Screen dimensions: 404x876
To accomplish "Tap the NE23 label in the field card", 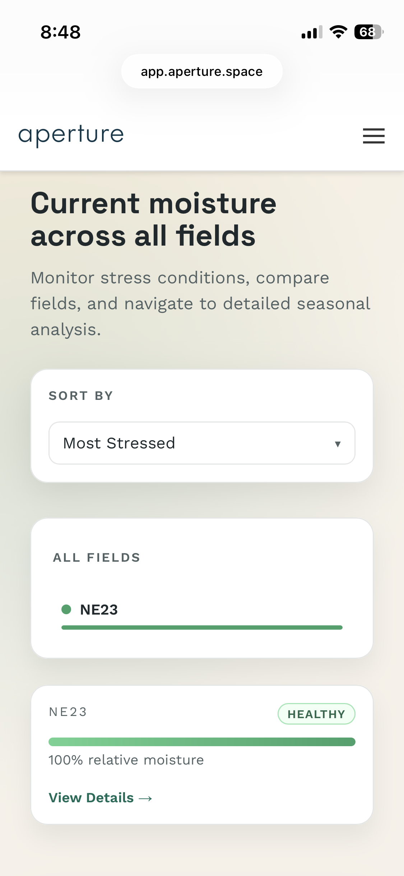I will (x=68, y=711).
